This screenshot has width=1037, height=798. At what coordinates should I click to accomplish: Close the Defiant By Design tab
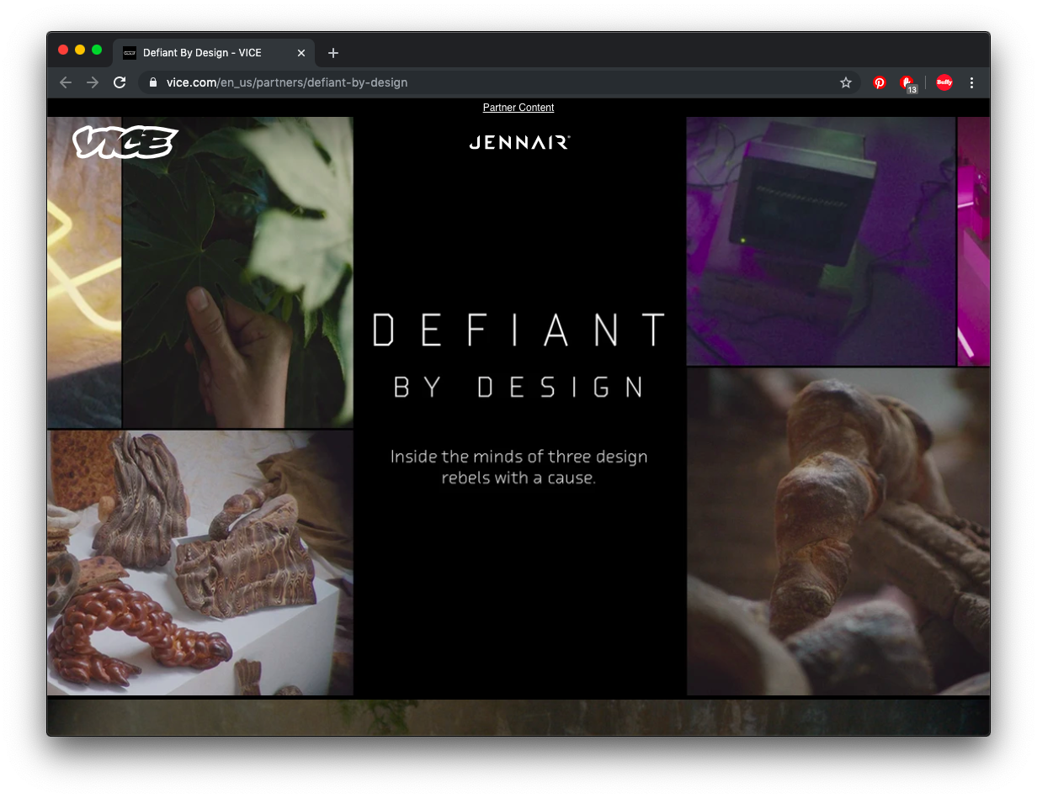(301, 53)
